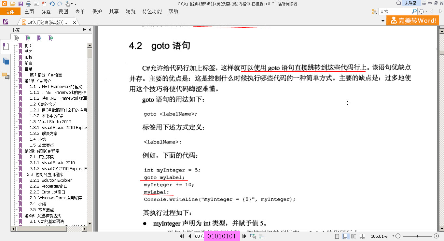The image size is (444, 241).
Task: Select bookmark 第1章 C#简介
Action: coord(38,81)
